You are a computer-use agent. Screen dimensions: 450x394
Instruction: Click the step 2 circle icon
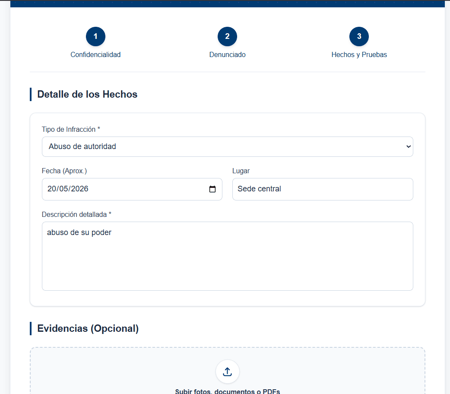227,36
